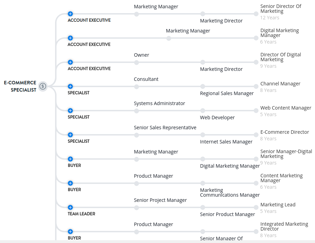Click the plus icon on the Senior Sales Representative Specialist

[70, 135]
